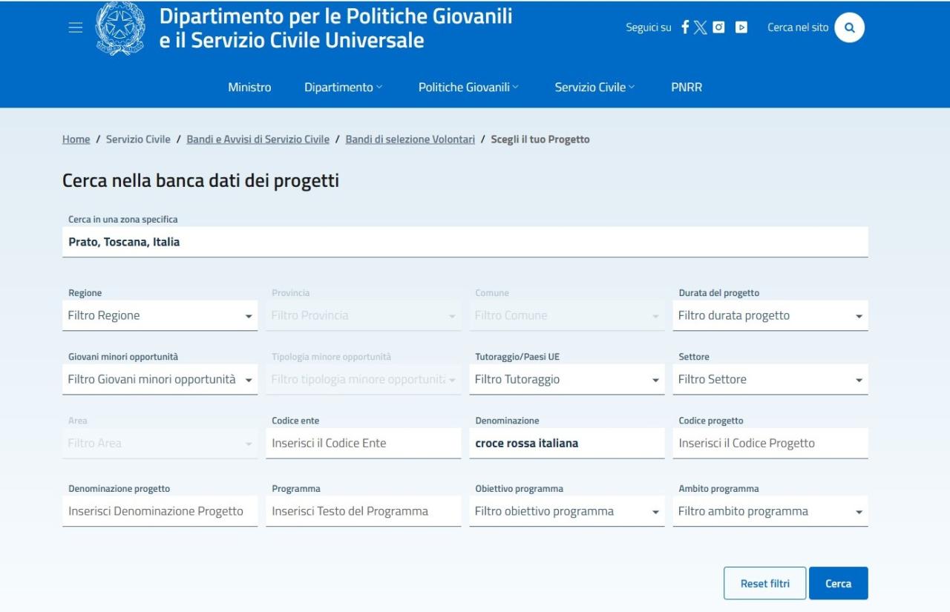Focus the Programma text input field
This screenshot has width=950, height=612.
click(364, 512)
